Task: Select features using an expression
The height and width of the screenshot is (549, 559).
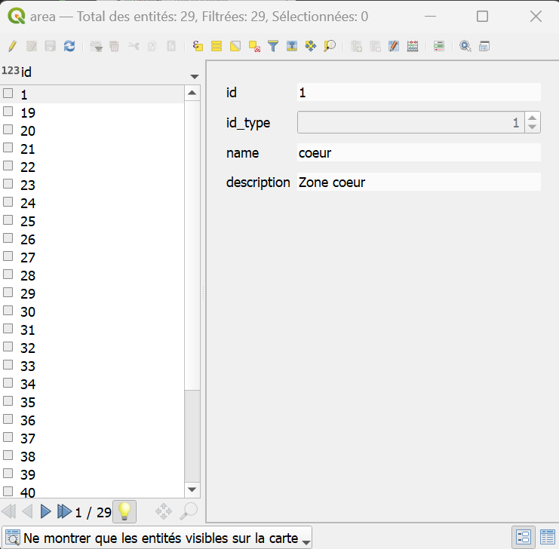Action: click(x=198, y=46)
